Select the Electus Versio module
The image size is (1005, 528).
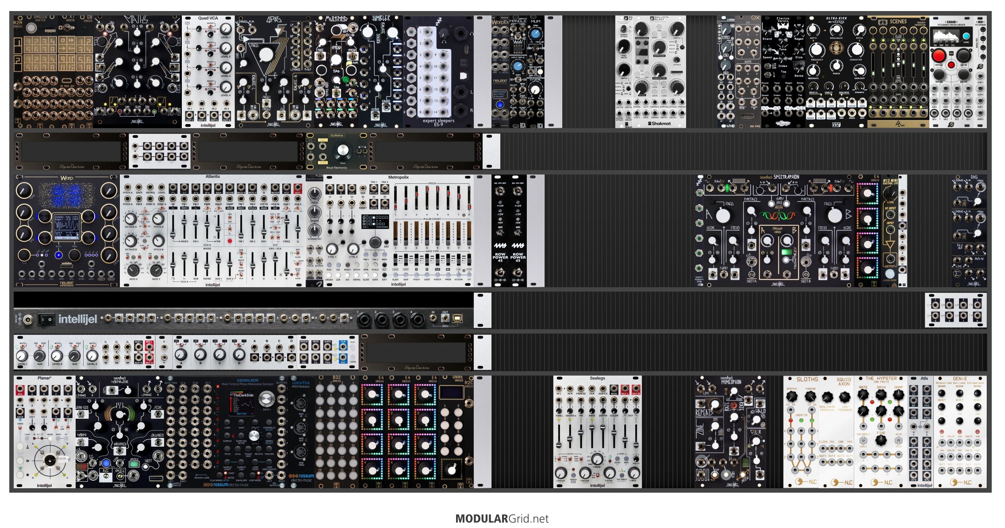tap(783, 72)
